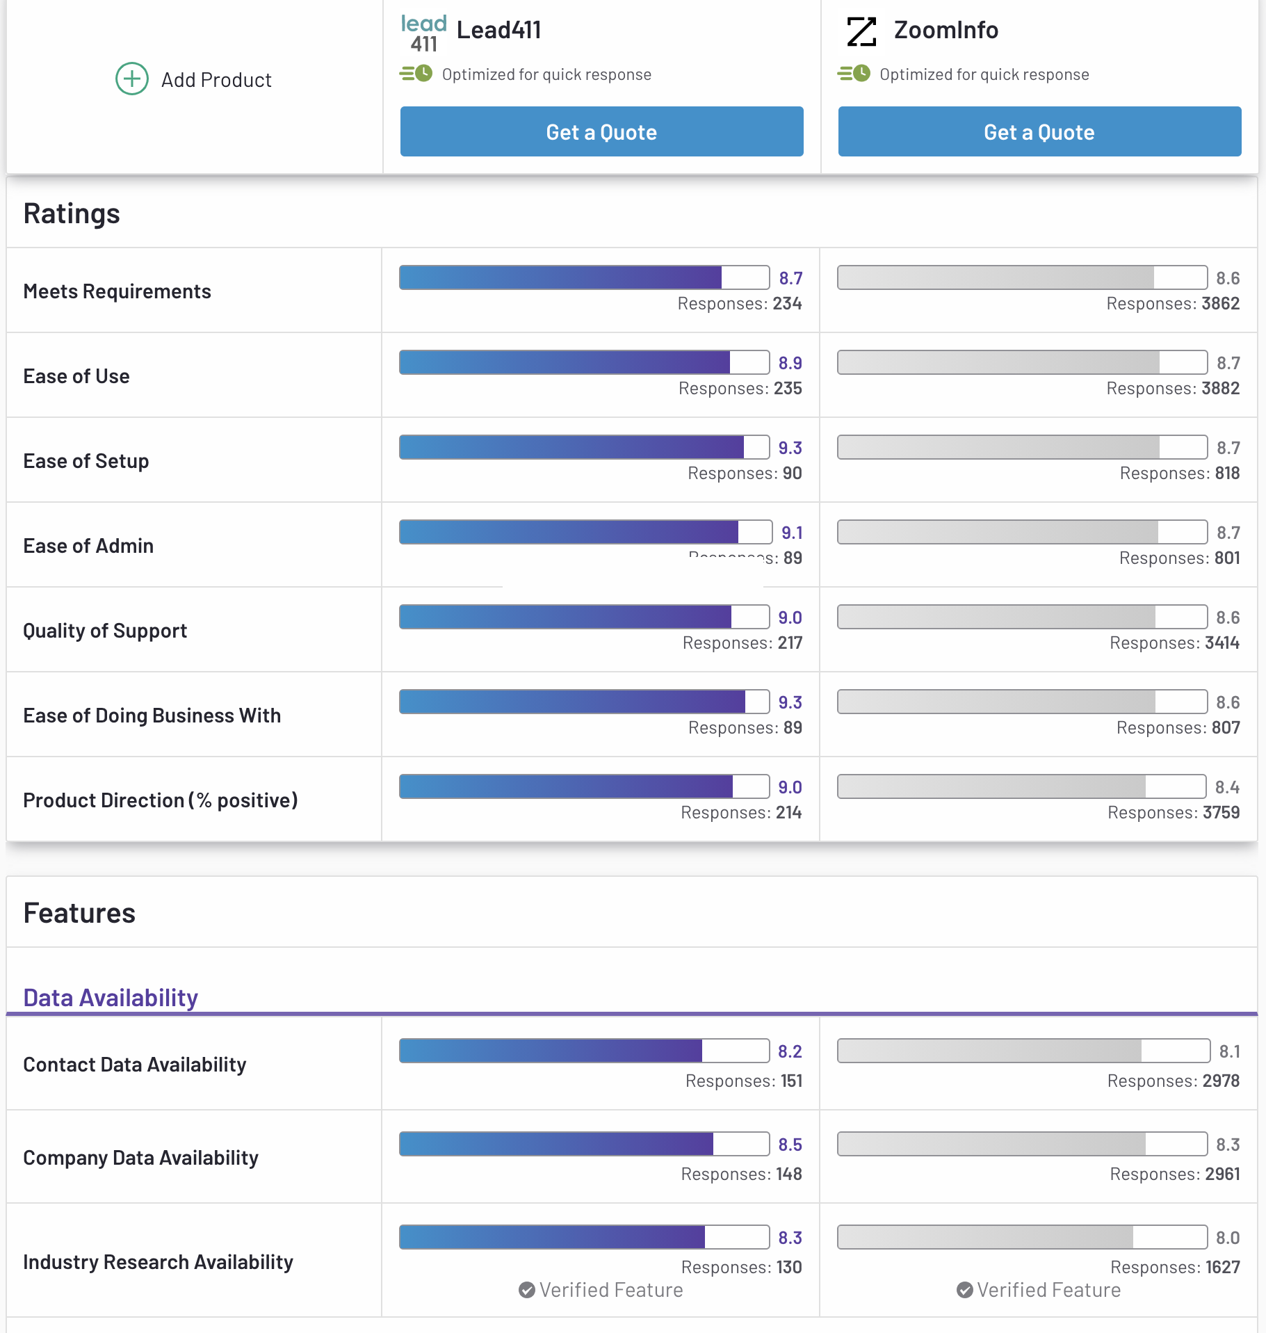Open the Data Availability section tab

point(111,997)
